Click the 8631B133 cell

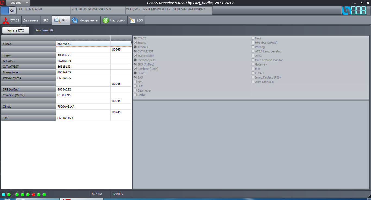tap(83, 67)
